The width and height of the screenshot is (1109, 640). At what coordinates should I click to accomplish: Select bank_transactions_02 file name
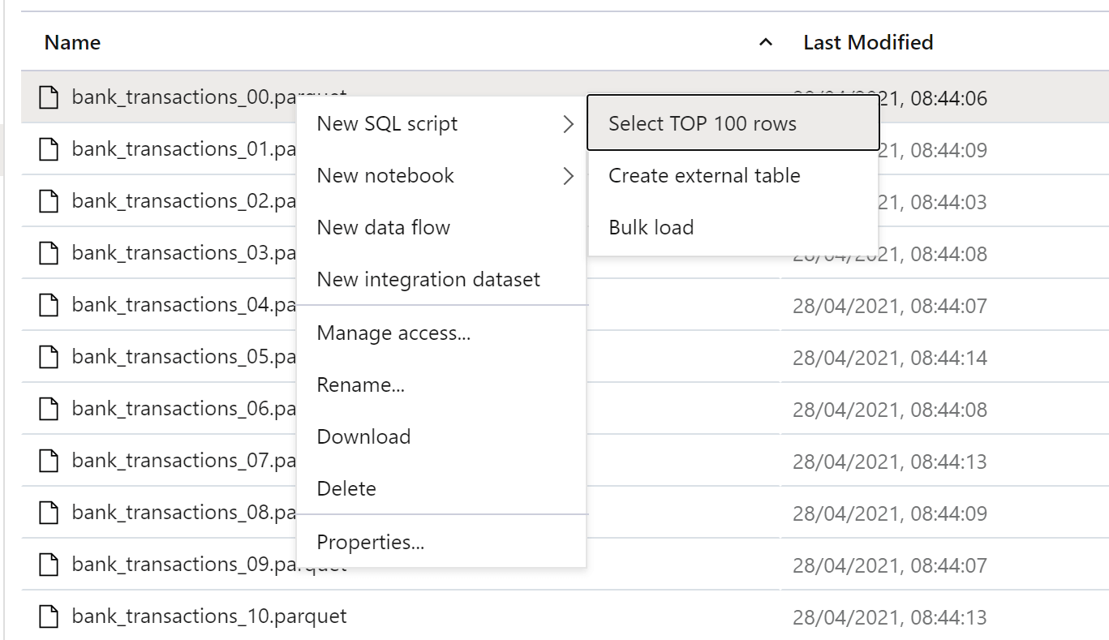[184, 200]
